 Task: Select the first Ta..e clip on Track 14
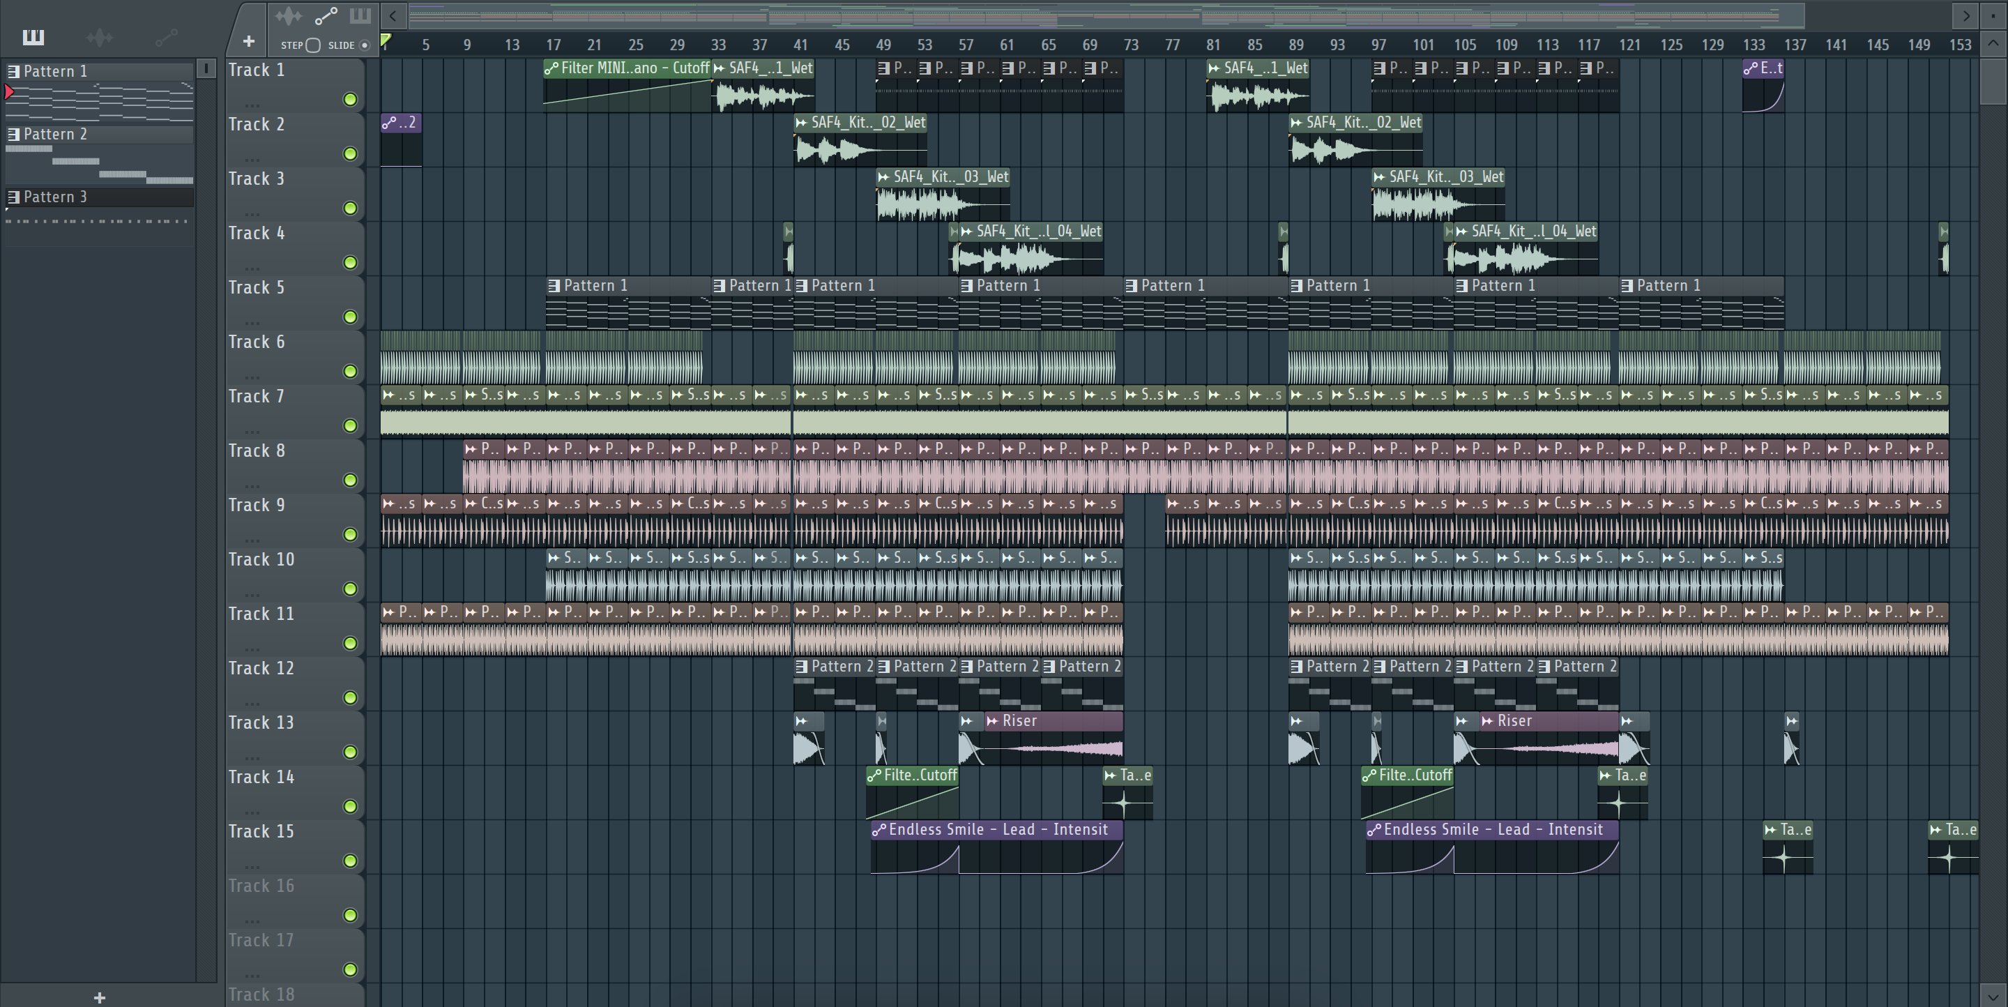tap(1127, 794)
